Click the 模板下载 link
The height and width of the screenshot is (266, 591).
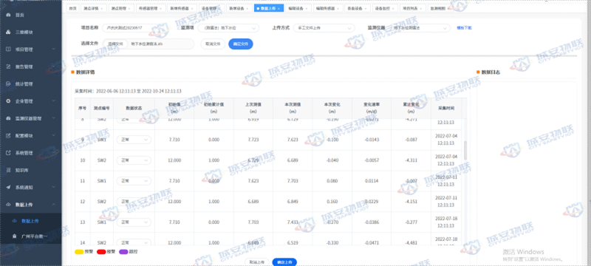pos(464,28)
